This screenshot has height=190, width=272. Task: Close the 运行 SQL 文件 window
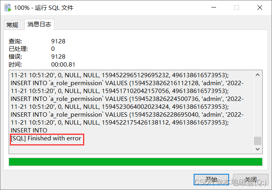pyautogui.click(x=260, y=7)
